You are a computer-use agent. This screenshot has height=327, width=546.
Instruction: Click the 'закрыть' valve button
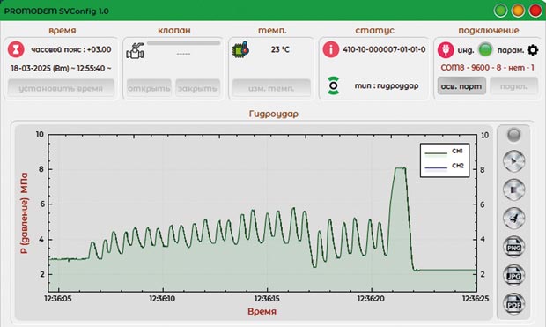pos(197,88)
